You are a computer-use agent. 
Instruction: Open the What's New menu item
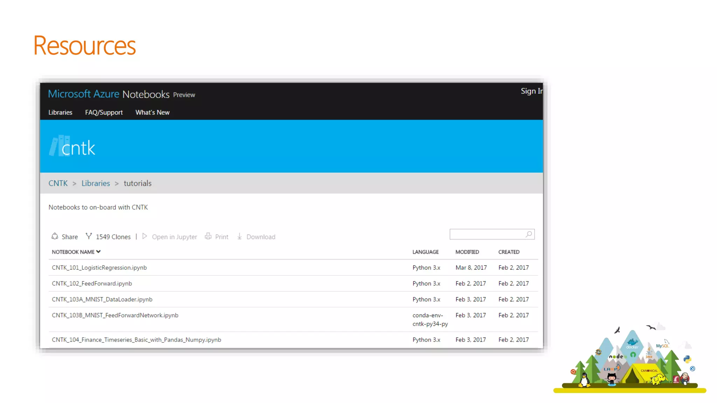[152, 112]
